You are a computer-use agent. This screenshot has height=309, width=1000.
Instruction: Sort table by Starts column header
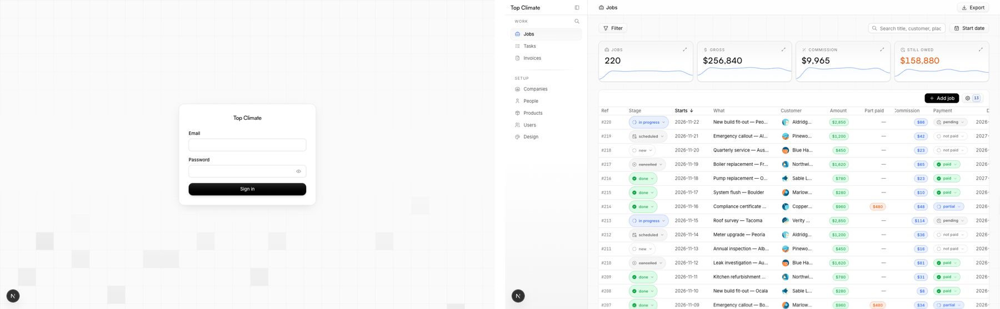[684, 110]
